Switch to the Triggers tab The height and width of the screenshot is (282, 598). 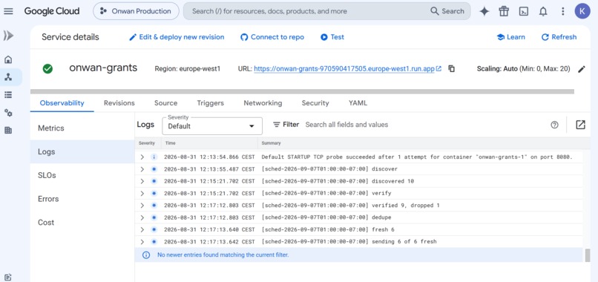click(211, 103)
